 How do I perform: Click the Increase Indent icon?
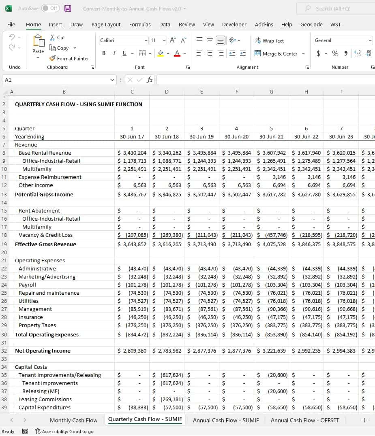coord(242,53)
